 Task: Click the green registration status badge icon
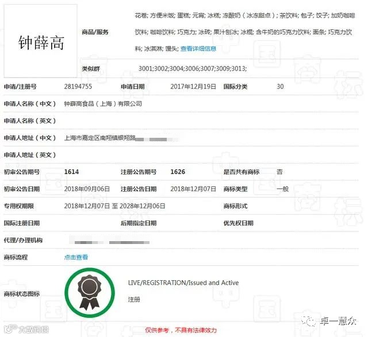point(90,293)
